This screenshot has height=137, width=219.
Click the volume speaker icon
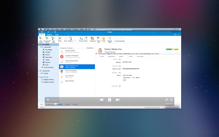(48, 100)
